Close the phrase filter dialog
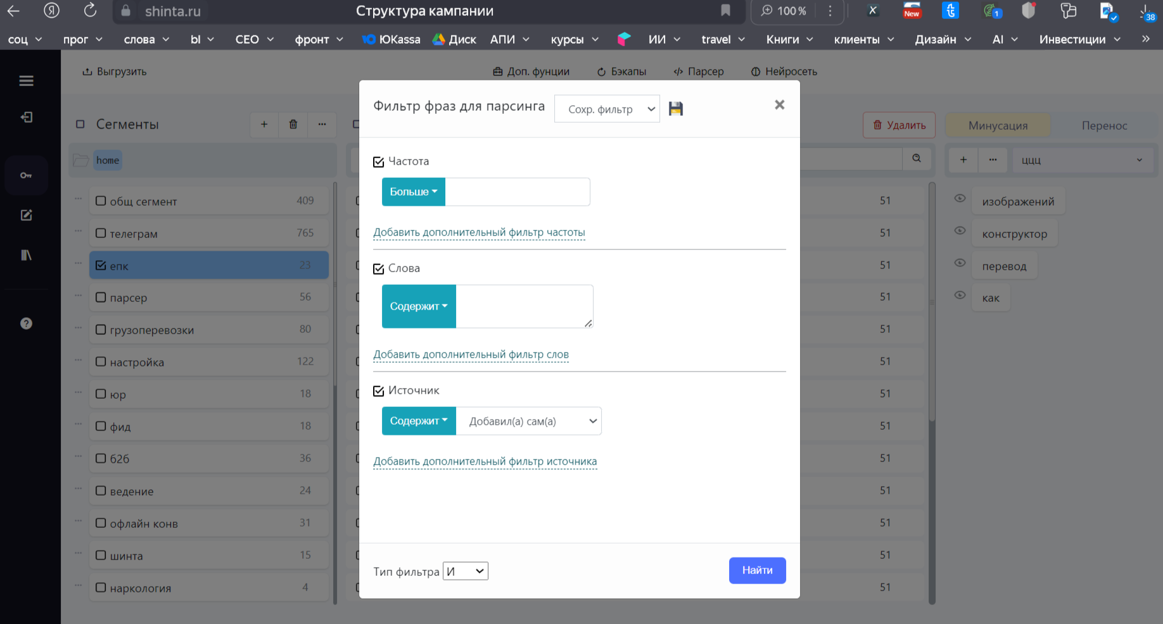 (x=780, y=105)
